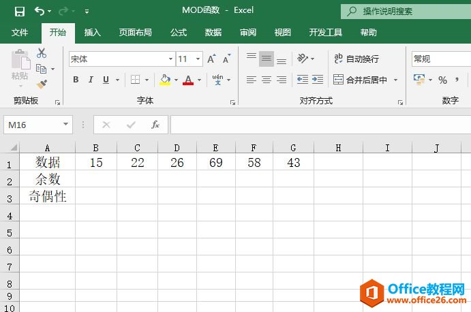Open the font size 11 dropdown
The image size is (471, 312).
(198, 59)
